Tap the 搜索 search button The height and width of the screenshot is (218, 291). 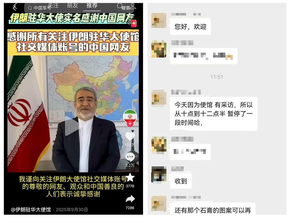pyautogui.click(x=126, y=8)
